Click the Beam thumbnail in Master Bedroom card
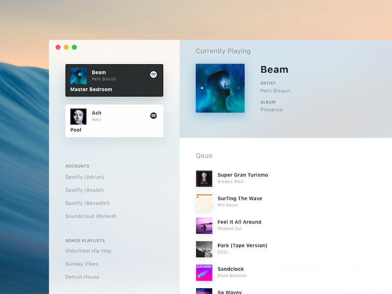Image resolution: width=392 pixels, height=294 pixels. (x=78, y=75)
